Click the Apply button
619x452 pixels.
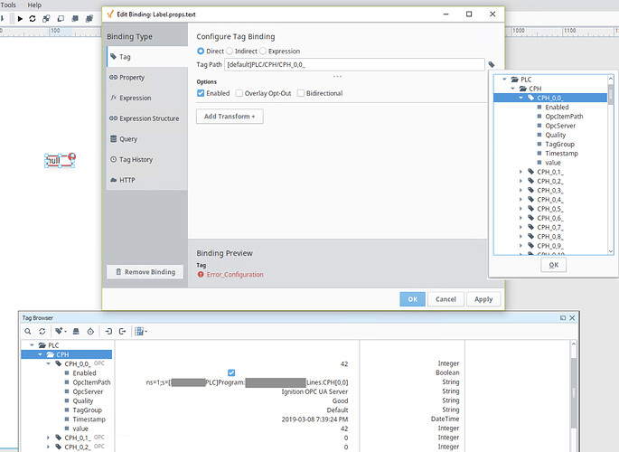483,299
